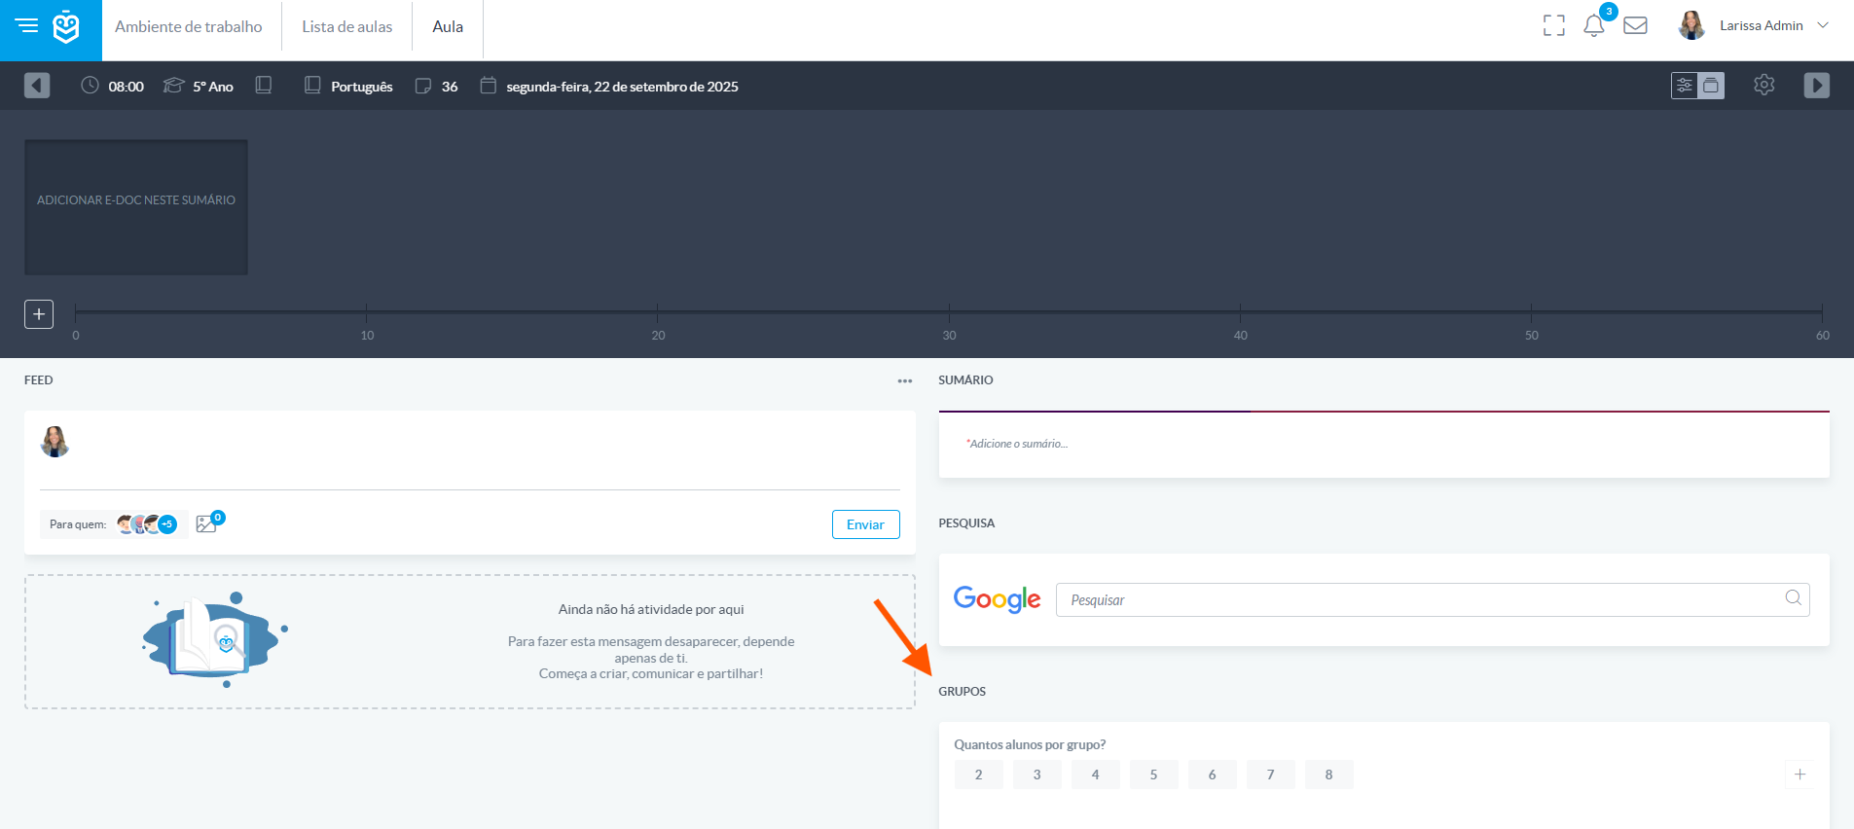Choose 8 students per group

pyautogui.click(x=1329, y=775)
